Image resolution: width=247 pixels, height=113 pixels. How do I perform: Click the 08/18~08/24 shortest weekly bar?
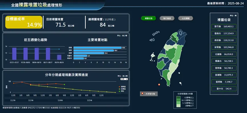(59, 57)
